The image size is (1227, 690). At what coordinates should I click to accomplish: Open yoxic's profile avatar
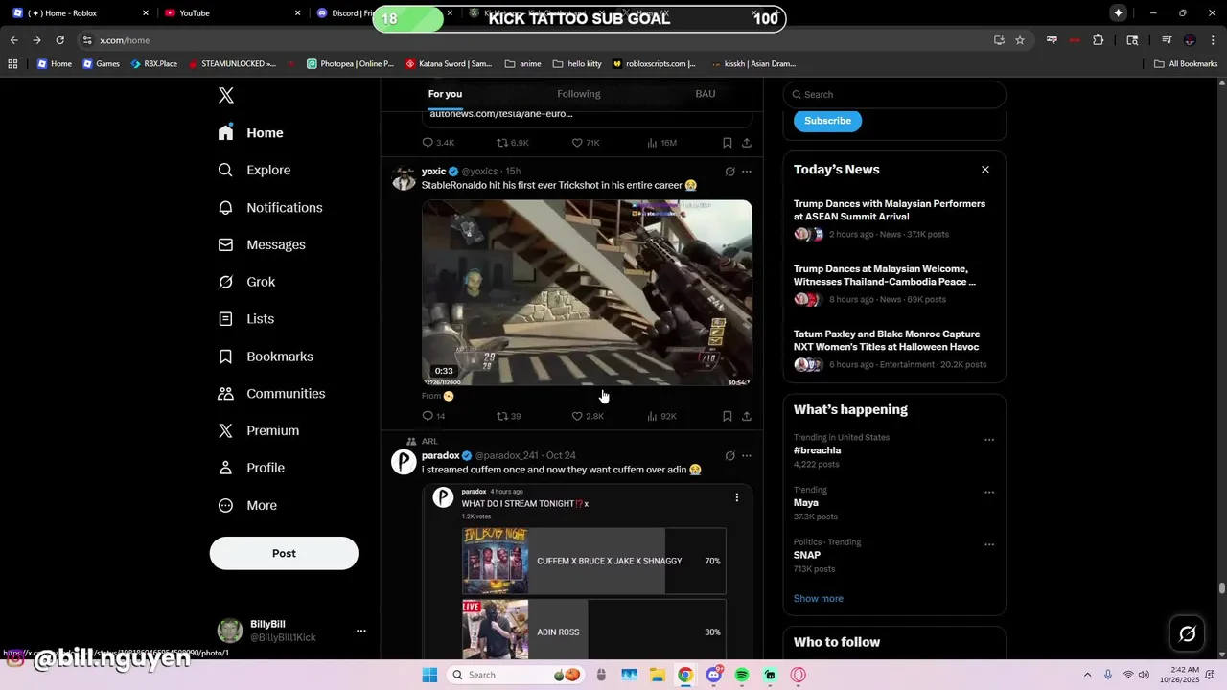[404, 178]
